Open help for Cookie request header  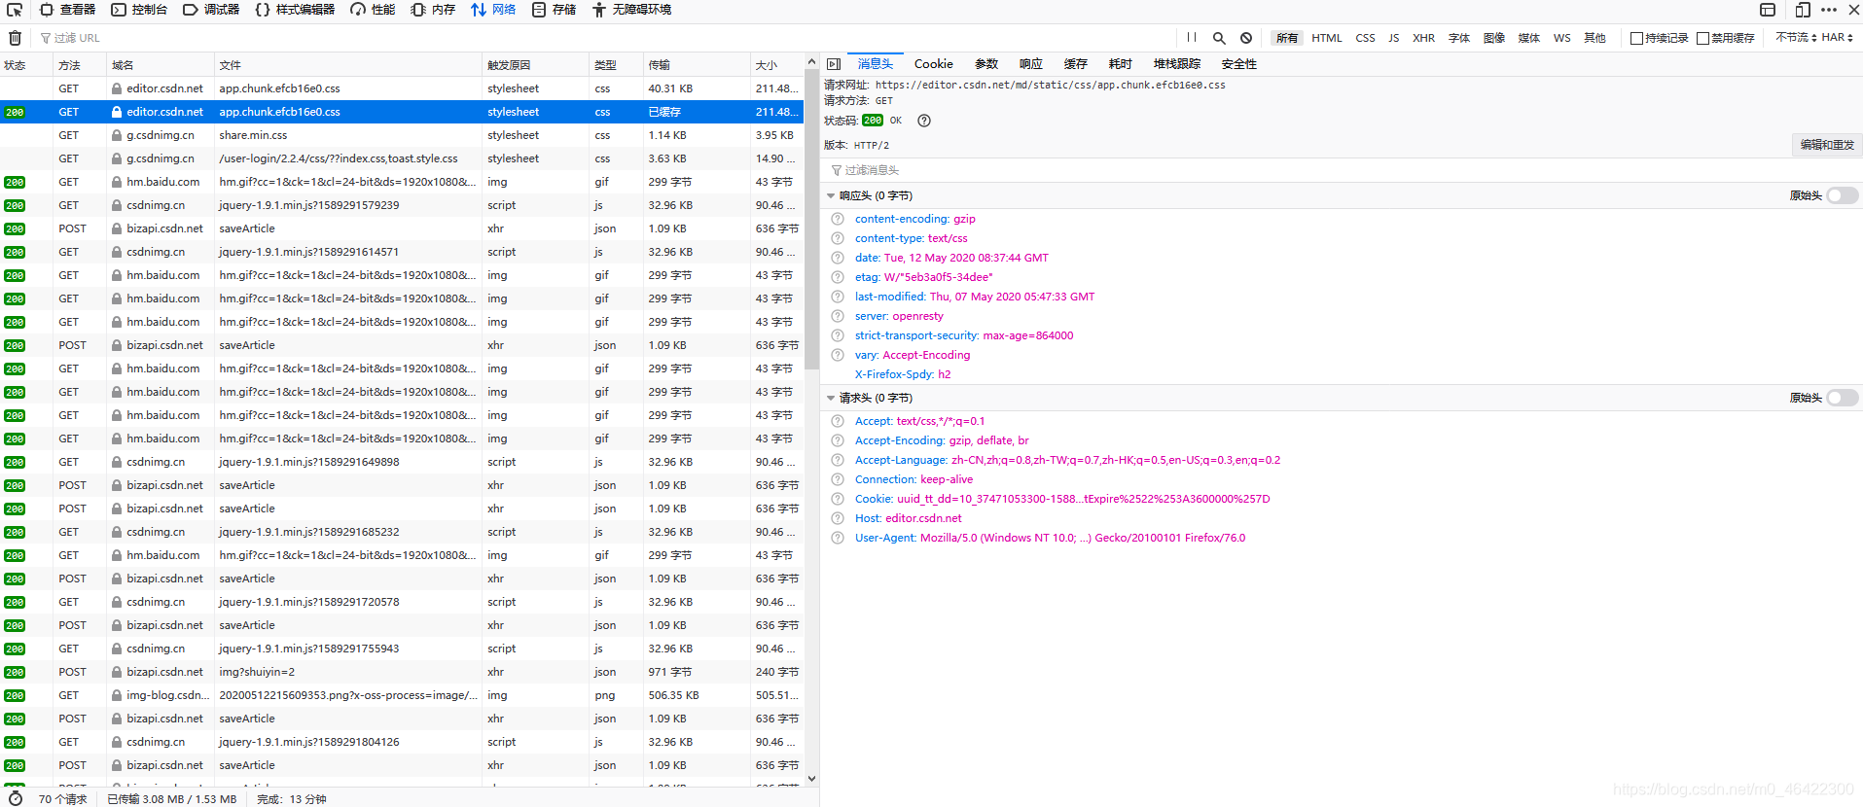838,499
